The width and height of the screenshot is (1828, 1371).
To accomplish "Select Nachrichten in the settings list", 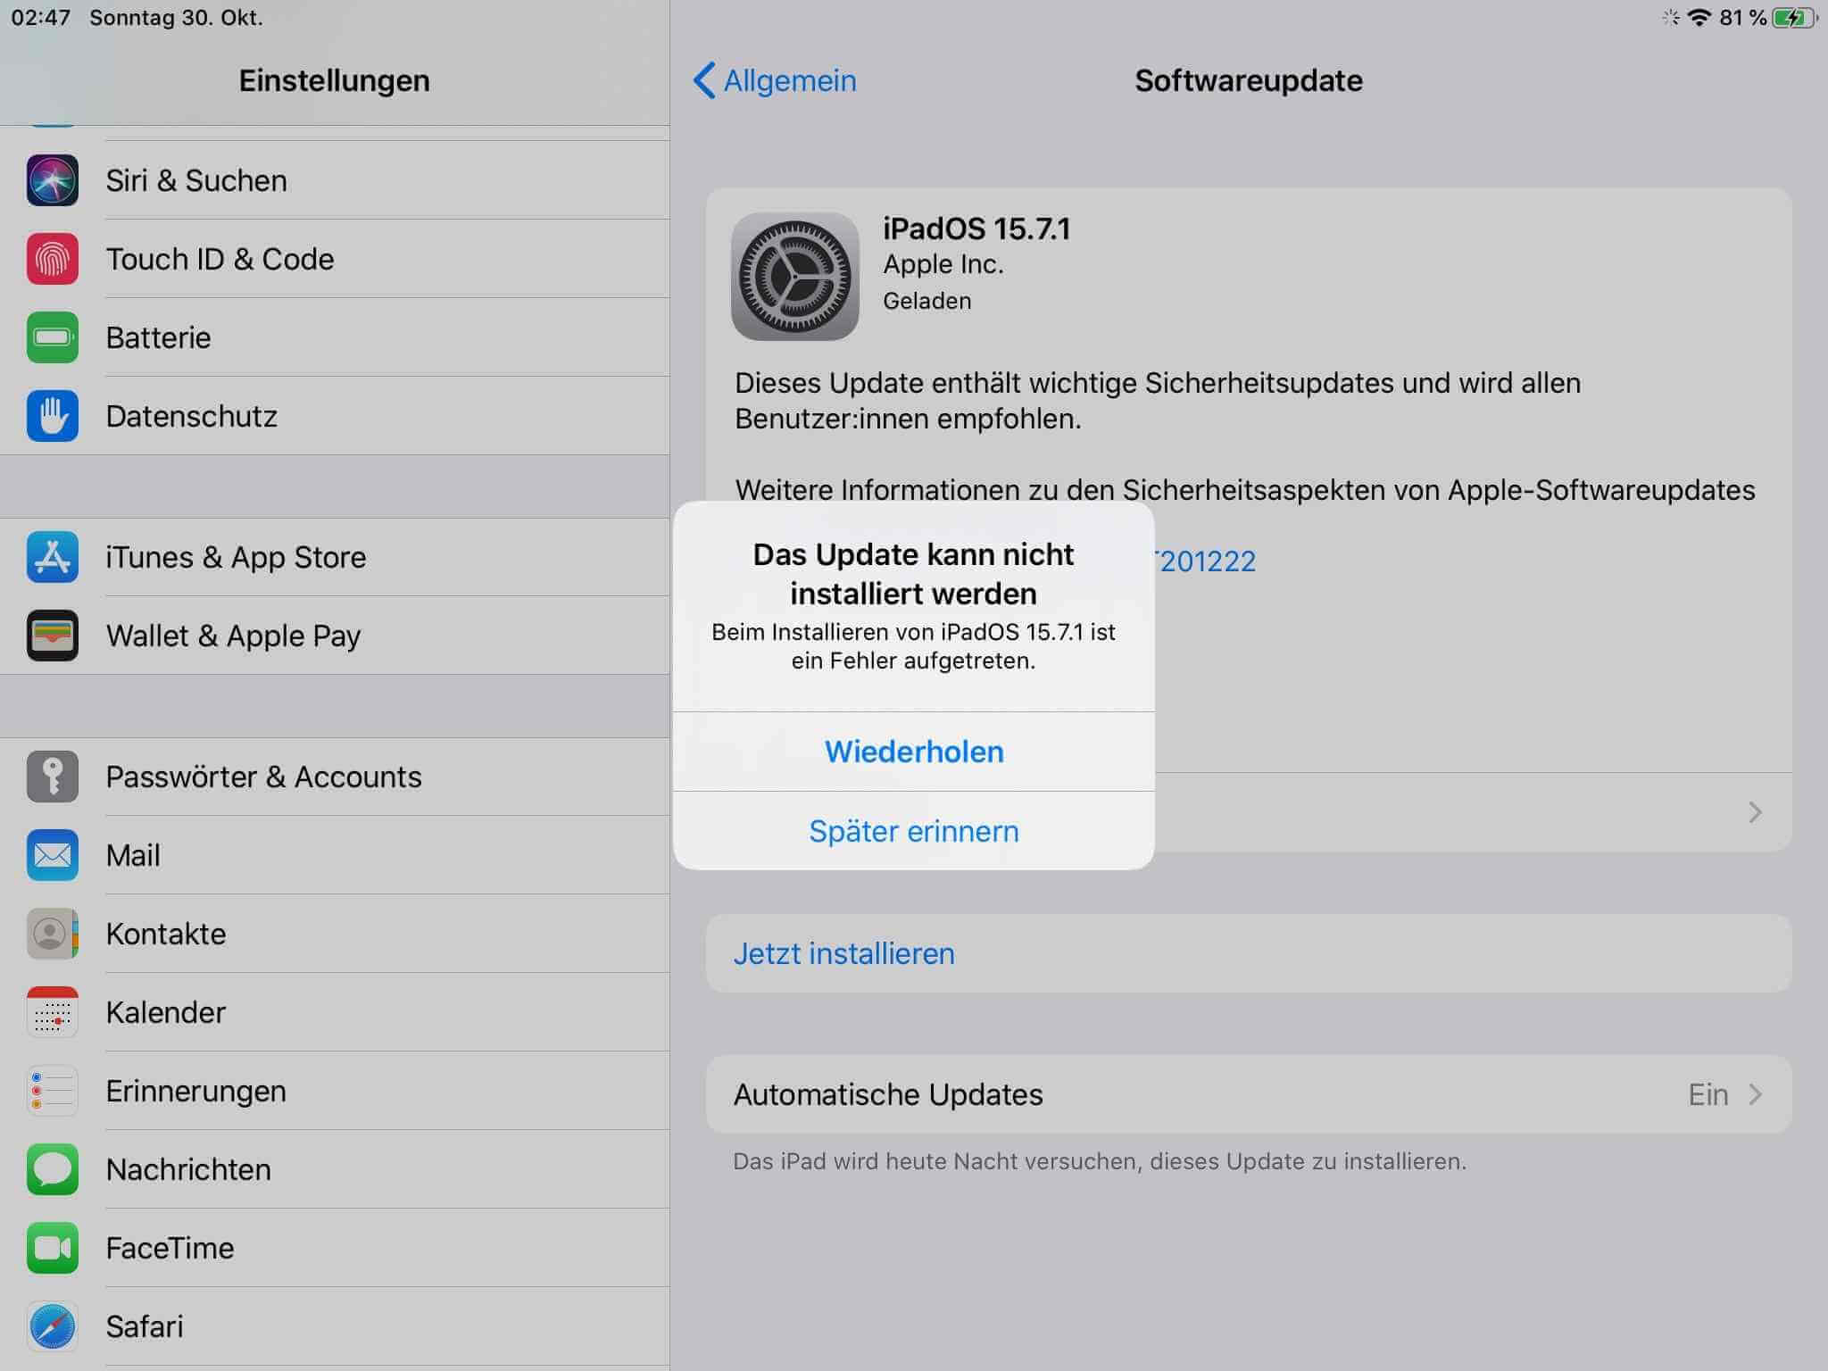I will [335, 1169].
